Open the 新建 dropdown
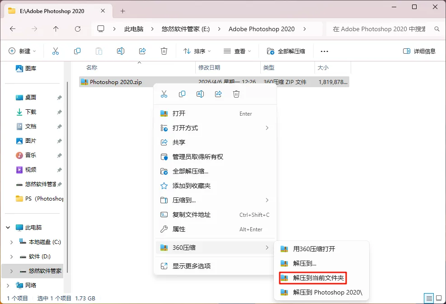 click(22, 51)
